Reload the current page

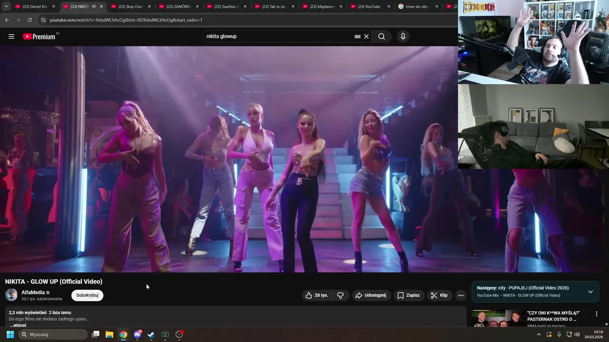tap(29, 20)
